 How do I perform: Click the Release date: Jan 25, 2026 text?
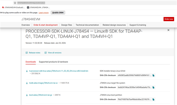coord(55,43)
